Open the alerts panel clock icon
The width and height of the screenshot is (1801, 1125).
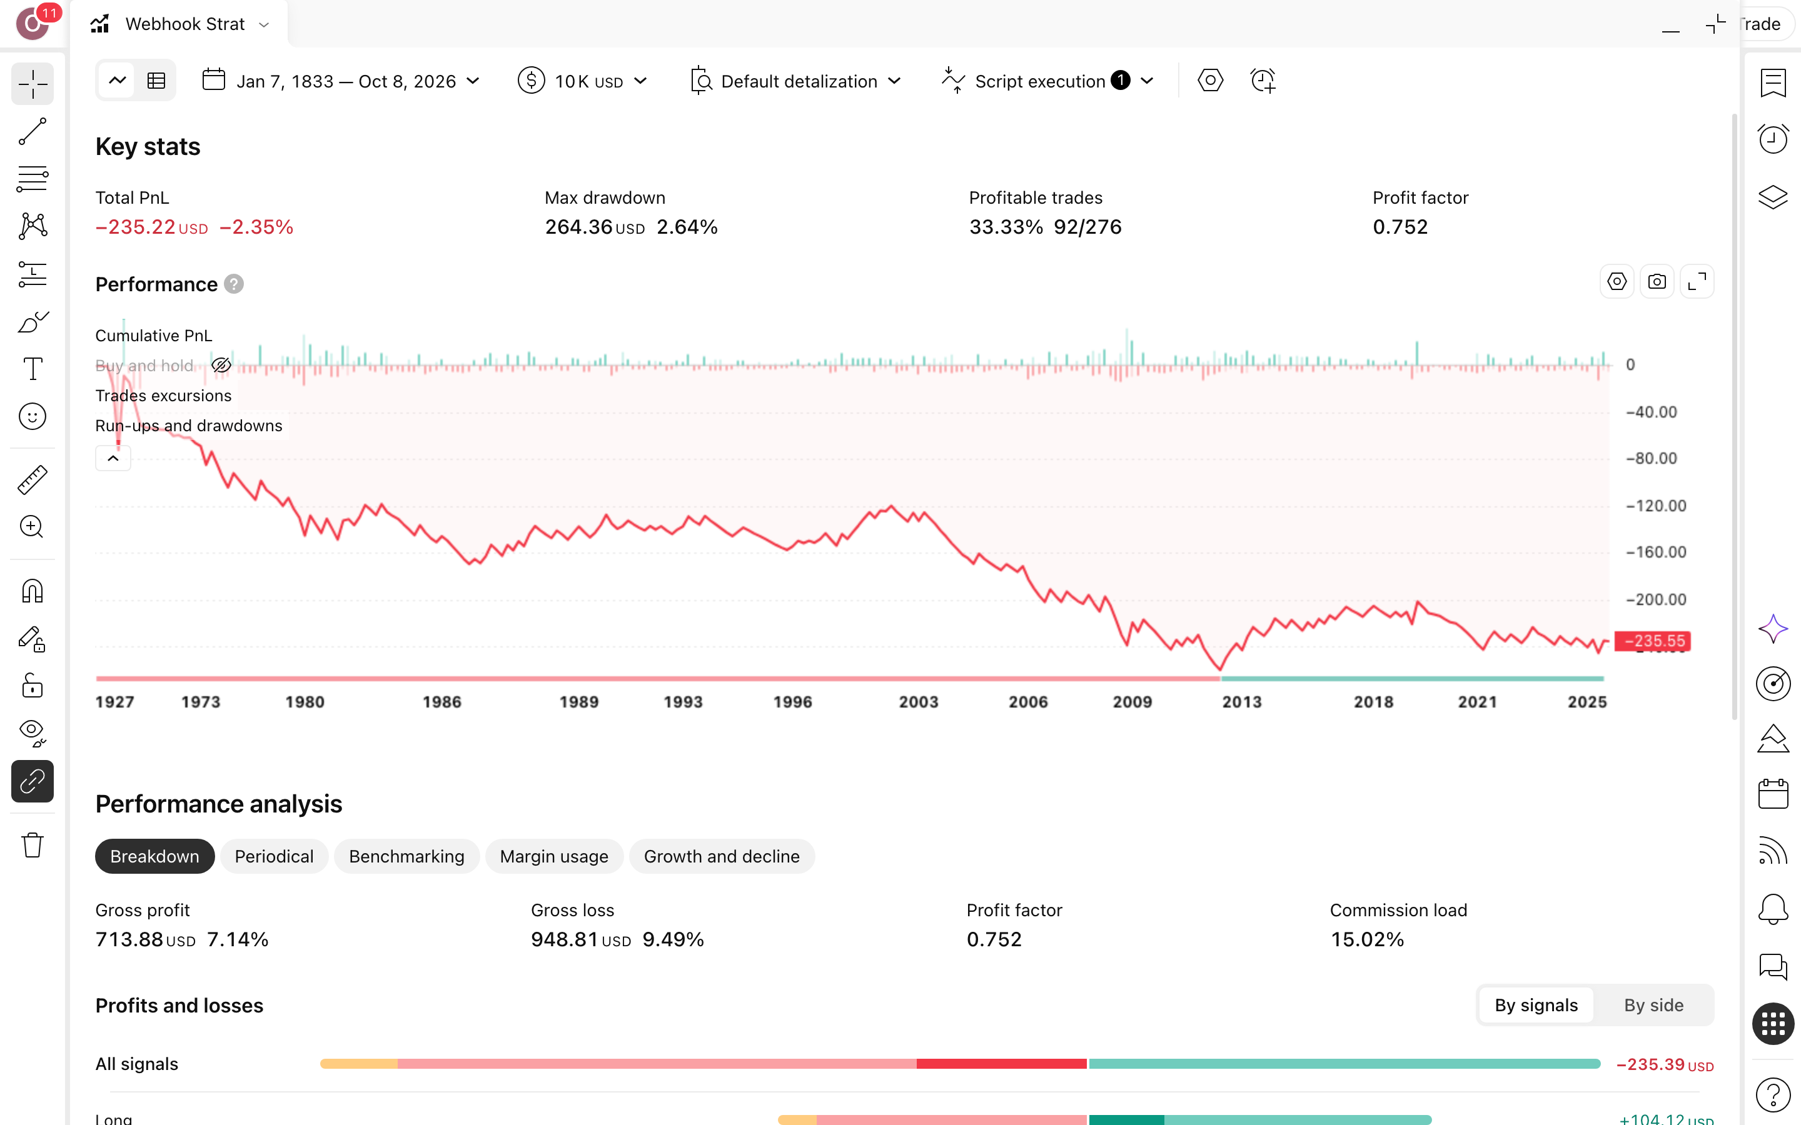click(1773, 139)
